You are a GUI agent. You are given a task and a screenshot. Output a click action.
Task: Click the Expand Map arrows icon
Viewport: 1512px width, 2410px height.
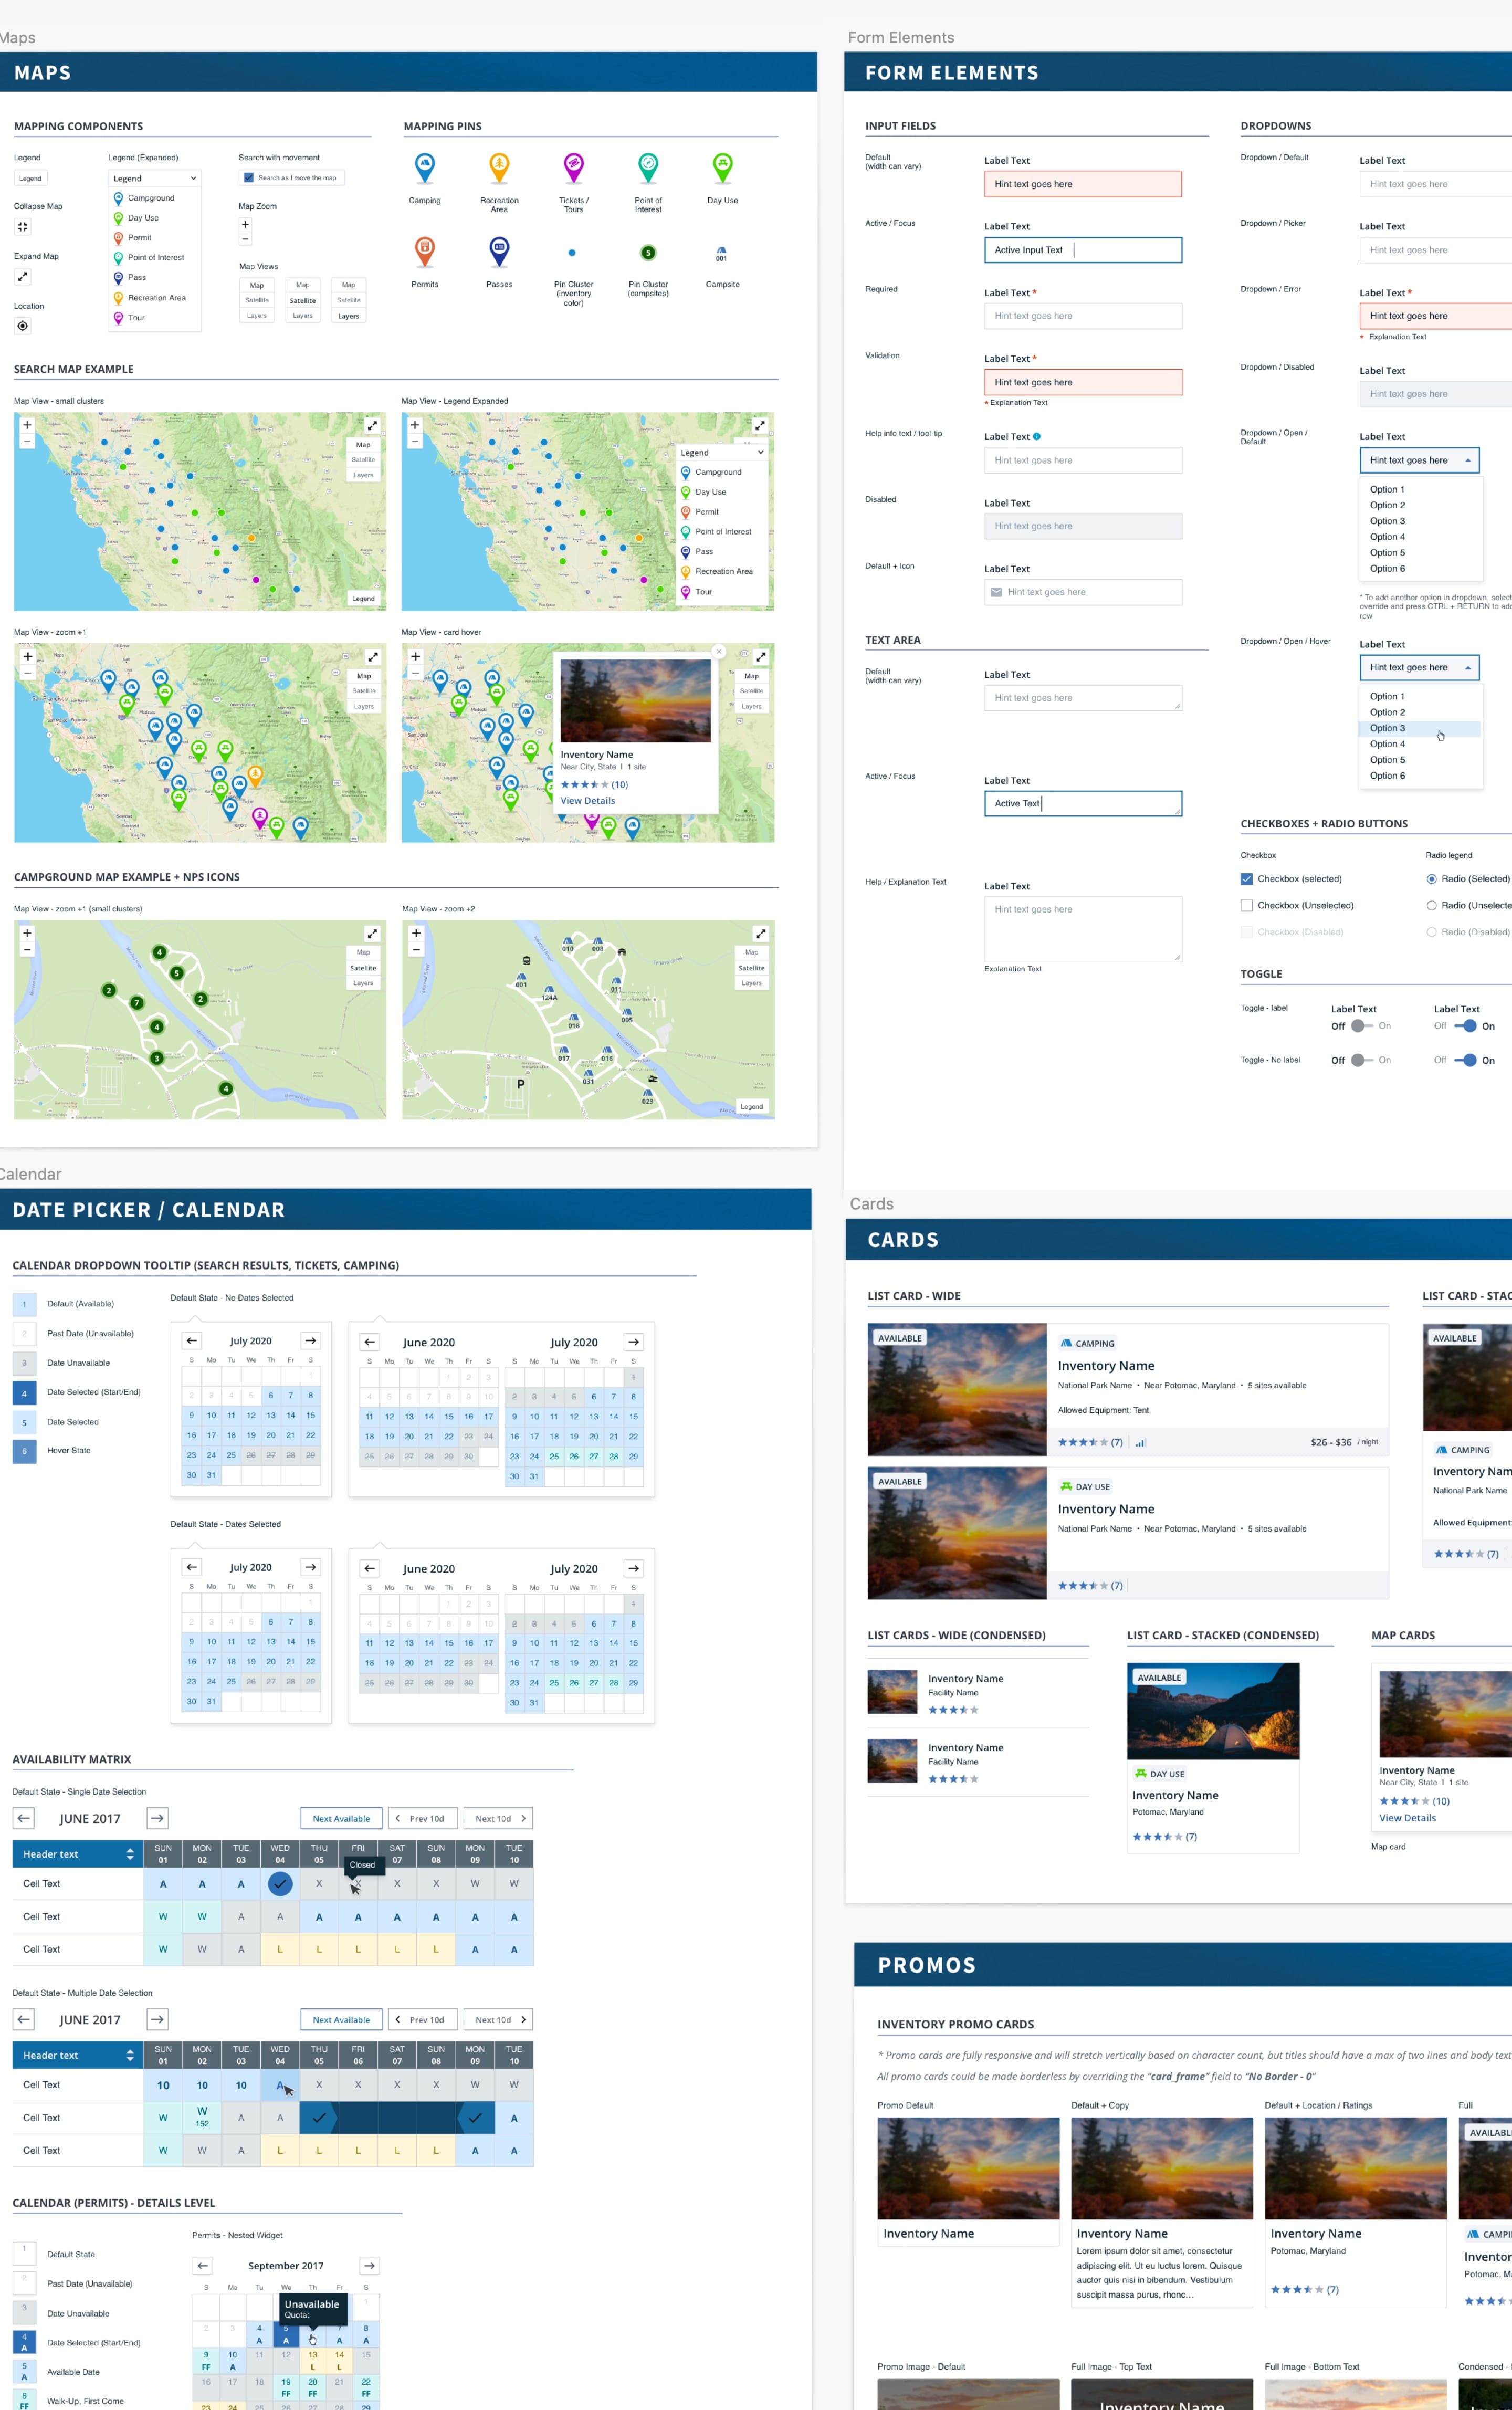coord(22,277)
